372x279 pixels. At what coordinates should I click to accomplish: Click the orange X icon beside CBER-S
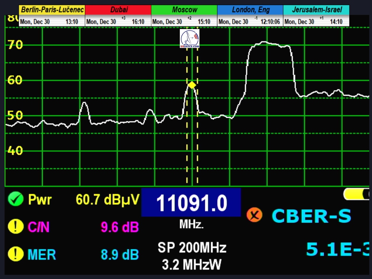coord(254,215)
